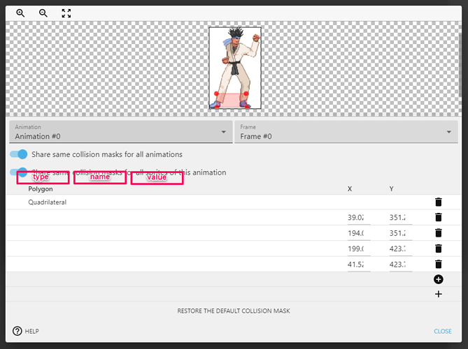Delete the Quadrilateral polygon
Screen dimensions: 468x349
(438, 202)
